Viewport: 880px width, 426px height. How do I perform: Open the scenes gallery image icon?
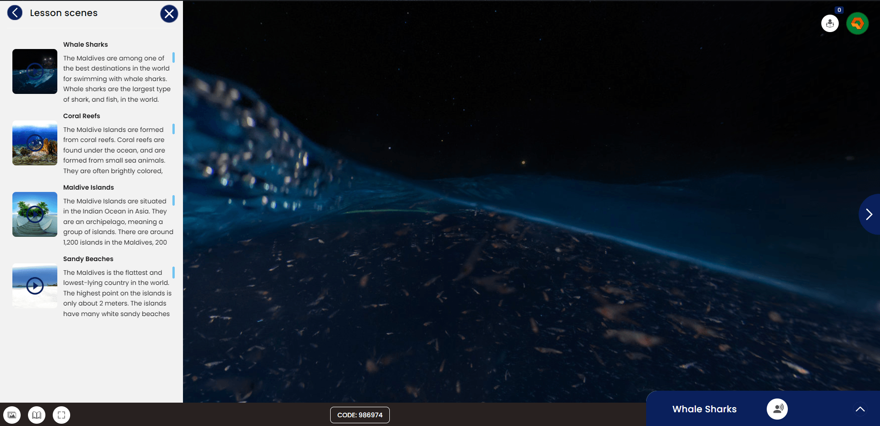pos(12,415)
